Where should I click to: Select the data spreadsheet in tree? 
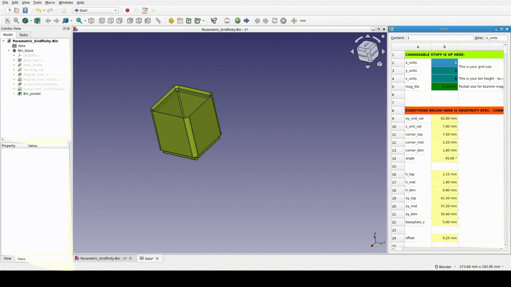click(x=22, y=46)
